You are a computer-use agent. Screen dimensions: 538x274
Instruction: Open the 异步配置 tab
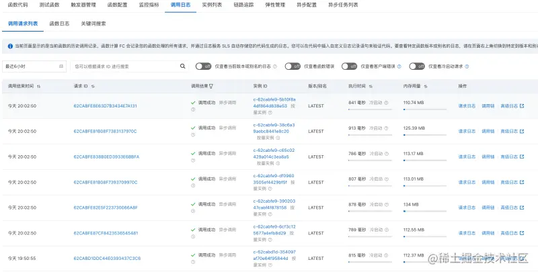(307, 5)
